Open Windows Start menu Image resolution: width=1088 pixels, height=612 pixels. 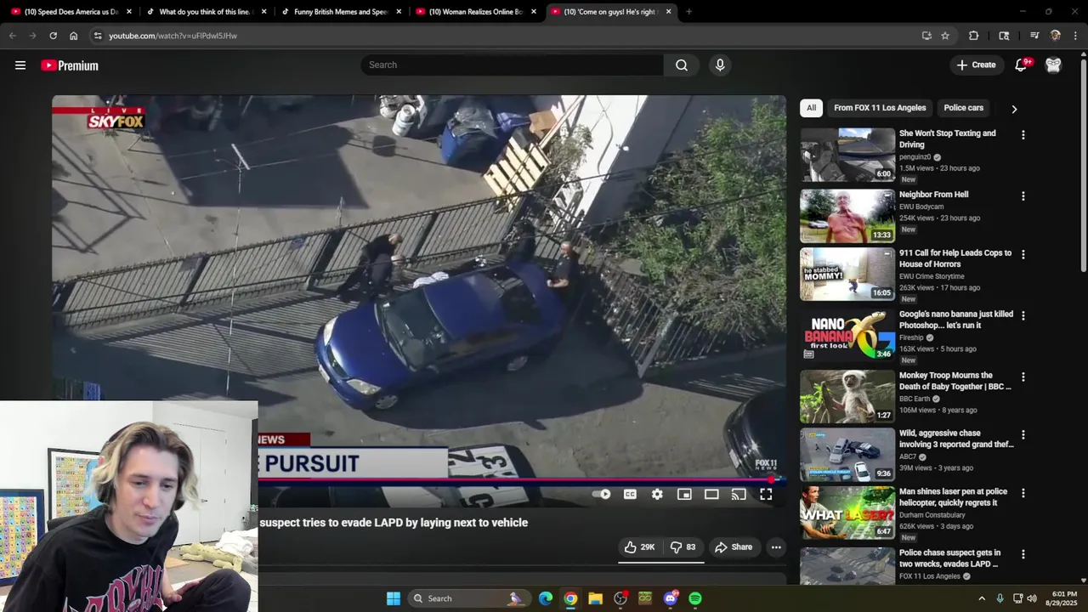393,598
